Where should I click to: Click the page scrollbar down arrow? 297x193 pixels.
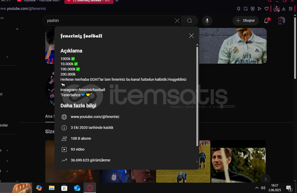pos(295,181)
